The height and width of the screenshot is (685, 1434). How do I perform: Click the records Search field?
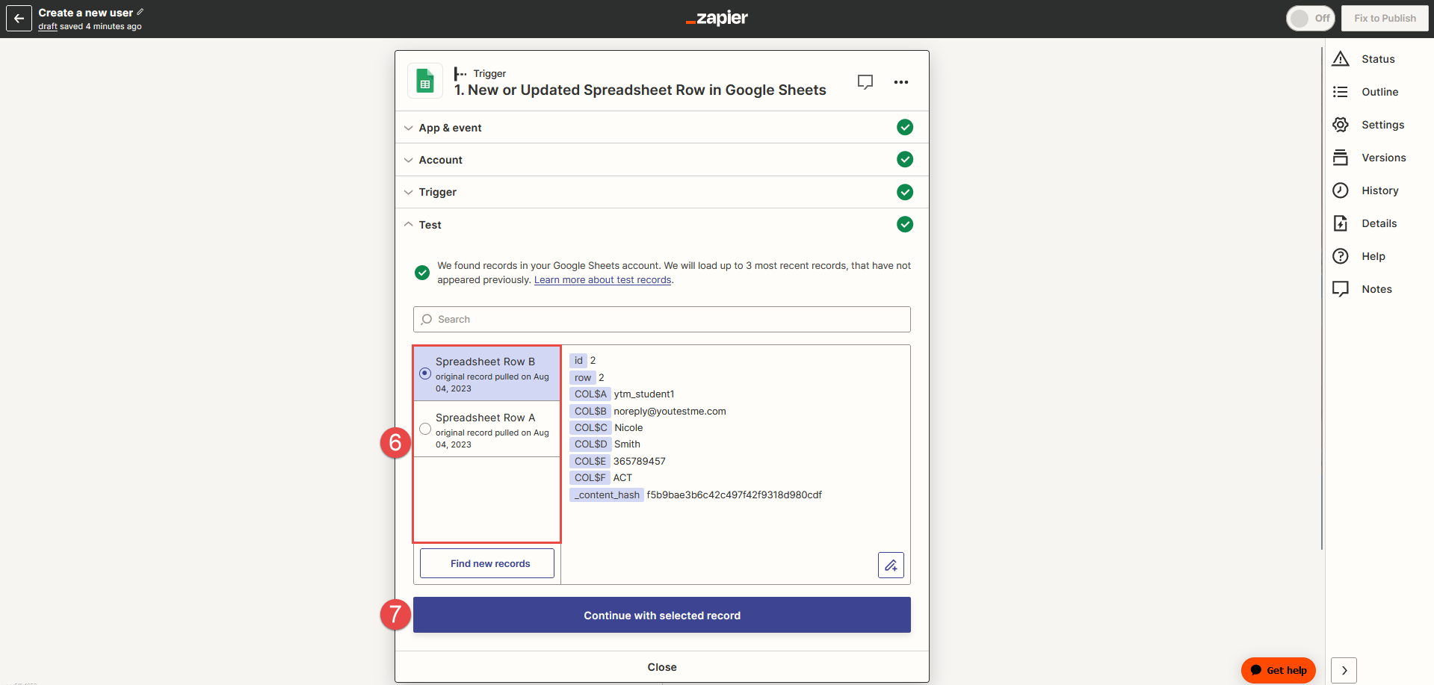click(x=662, y=319)
